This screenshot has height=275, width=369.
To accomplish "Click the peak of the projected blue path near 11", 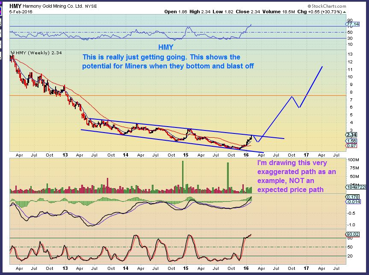I will click(x=322, y=67).
